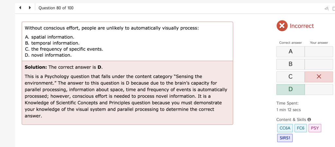The height and width of the screenshot is (147, 335).
Task: Open the Content & Skills info icon
Action: pos(309,120)
